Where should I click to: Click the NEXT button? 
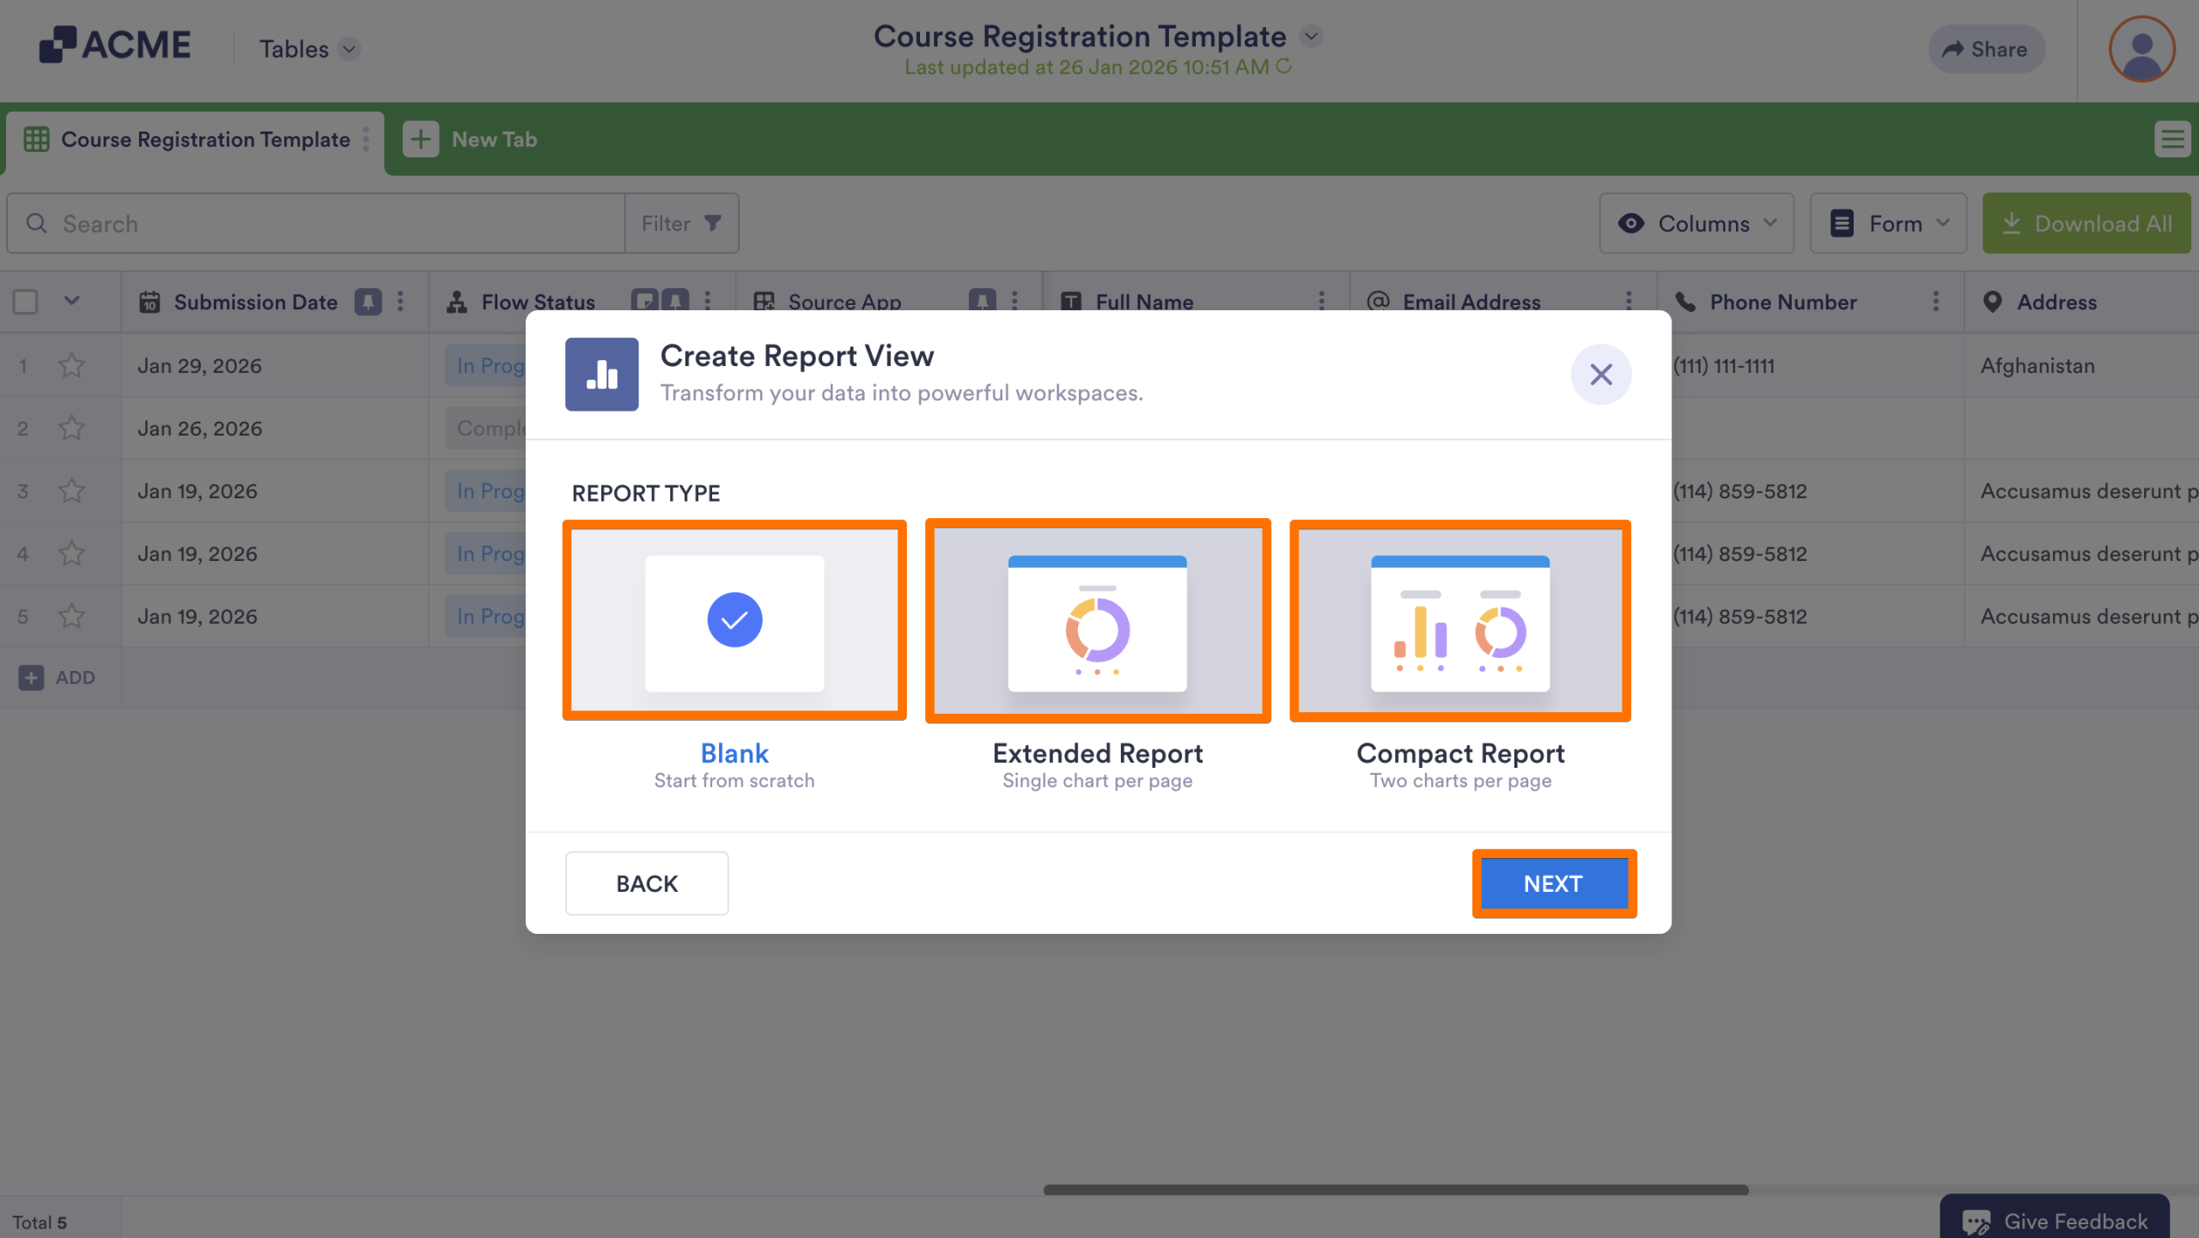1553,883
